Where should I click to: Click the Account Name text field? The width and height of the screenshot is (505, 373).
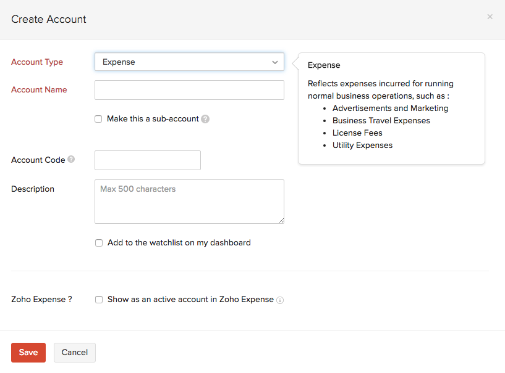[189, 90]
